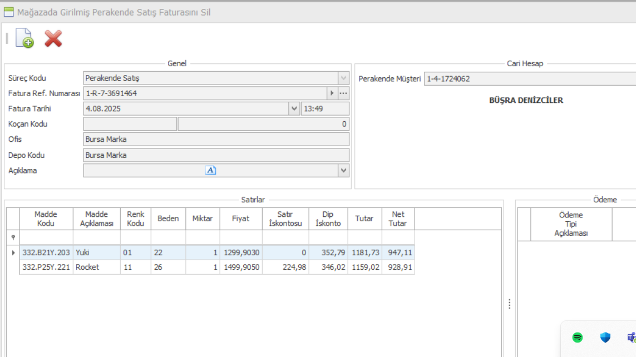Click the Ödeme Tipi Açıklaması column header
This screenshot has width=636, height=357.
(x=571, y=224)
